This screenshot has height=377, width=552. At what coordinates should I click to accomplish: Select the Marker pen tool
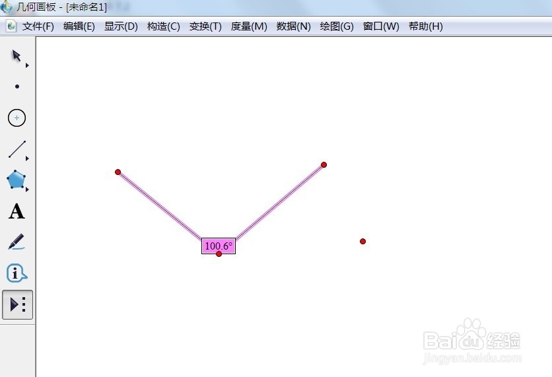click(17, 242)
